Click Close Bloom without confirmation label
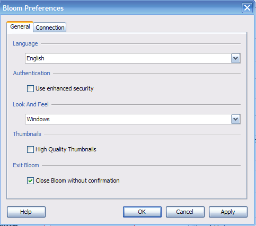Image resolution: width=256 pixels, height=226 pixels. pyautogui.click(x=77, y=180)
